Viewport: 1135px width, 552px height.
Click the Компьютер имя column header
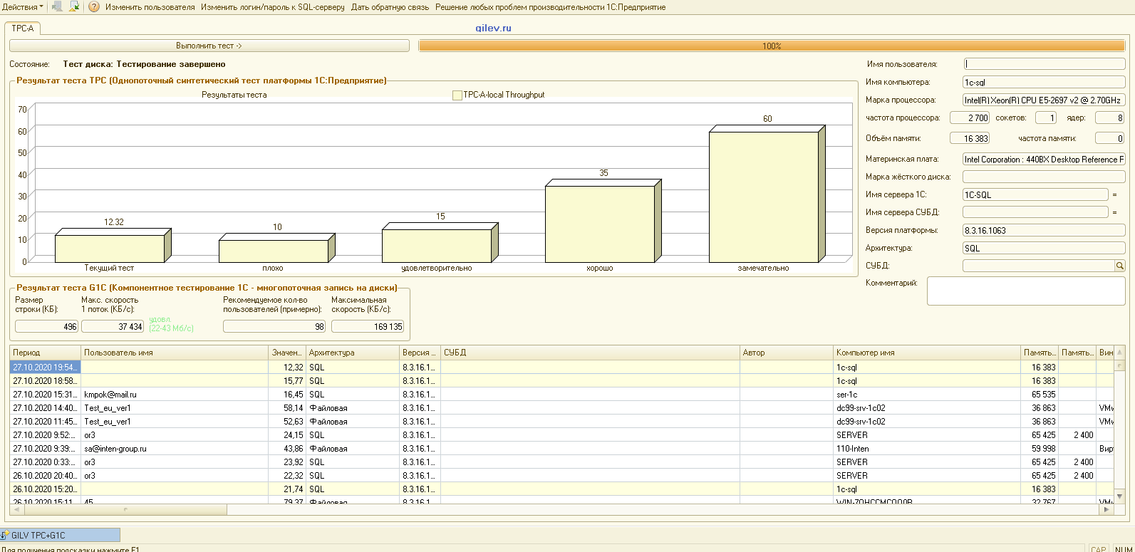(x=927, y=353)
